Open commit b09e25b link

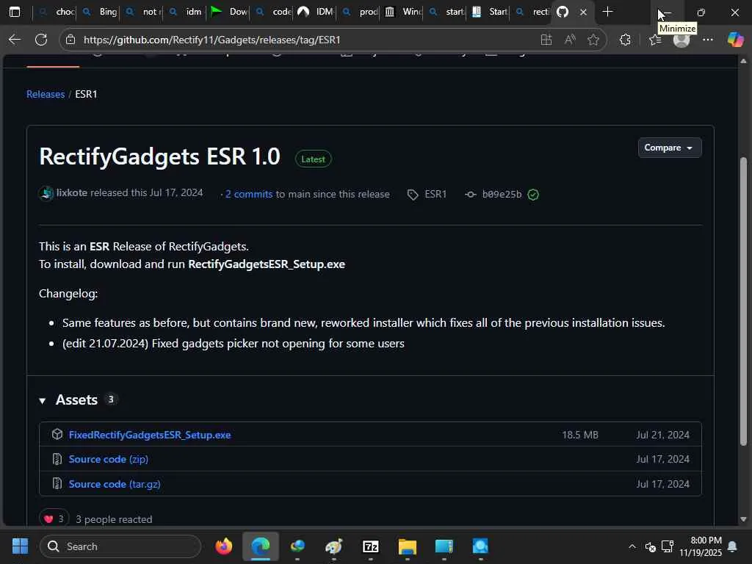[x=502, y=194]
